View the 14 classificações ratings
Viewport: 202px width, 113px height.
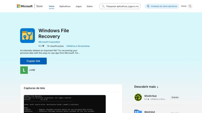[x=55, y=46]
